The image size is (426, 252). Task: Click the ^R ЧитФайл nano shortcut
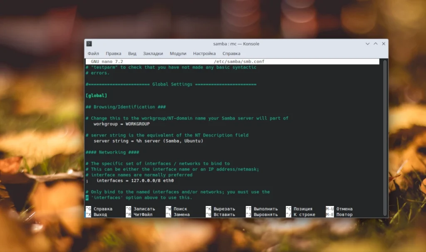click(139, 215)
